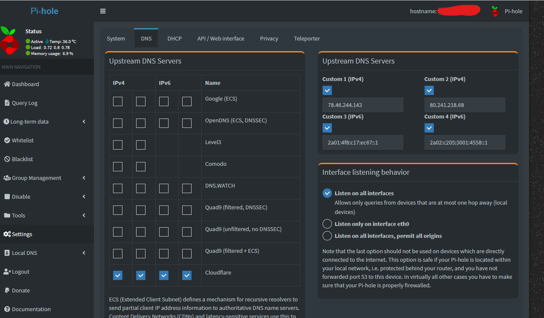Click the Disable stop-square icon
The image size is (544, 318).
point(7,197)
